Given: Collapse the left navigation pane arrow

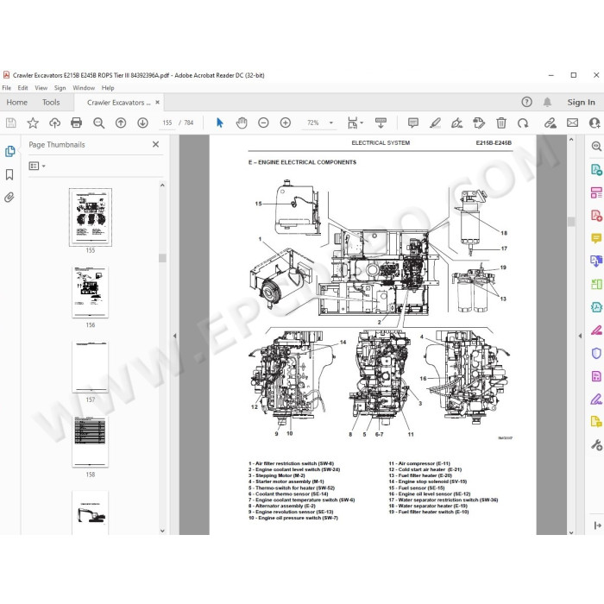Looking at the screenshot, I should pyautogui.click(x=174, y=336).
